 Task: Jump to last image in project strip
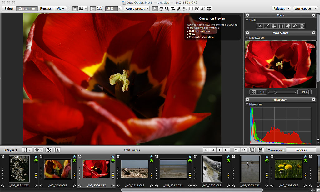[227, 150]
